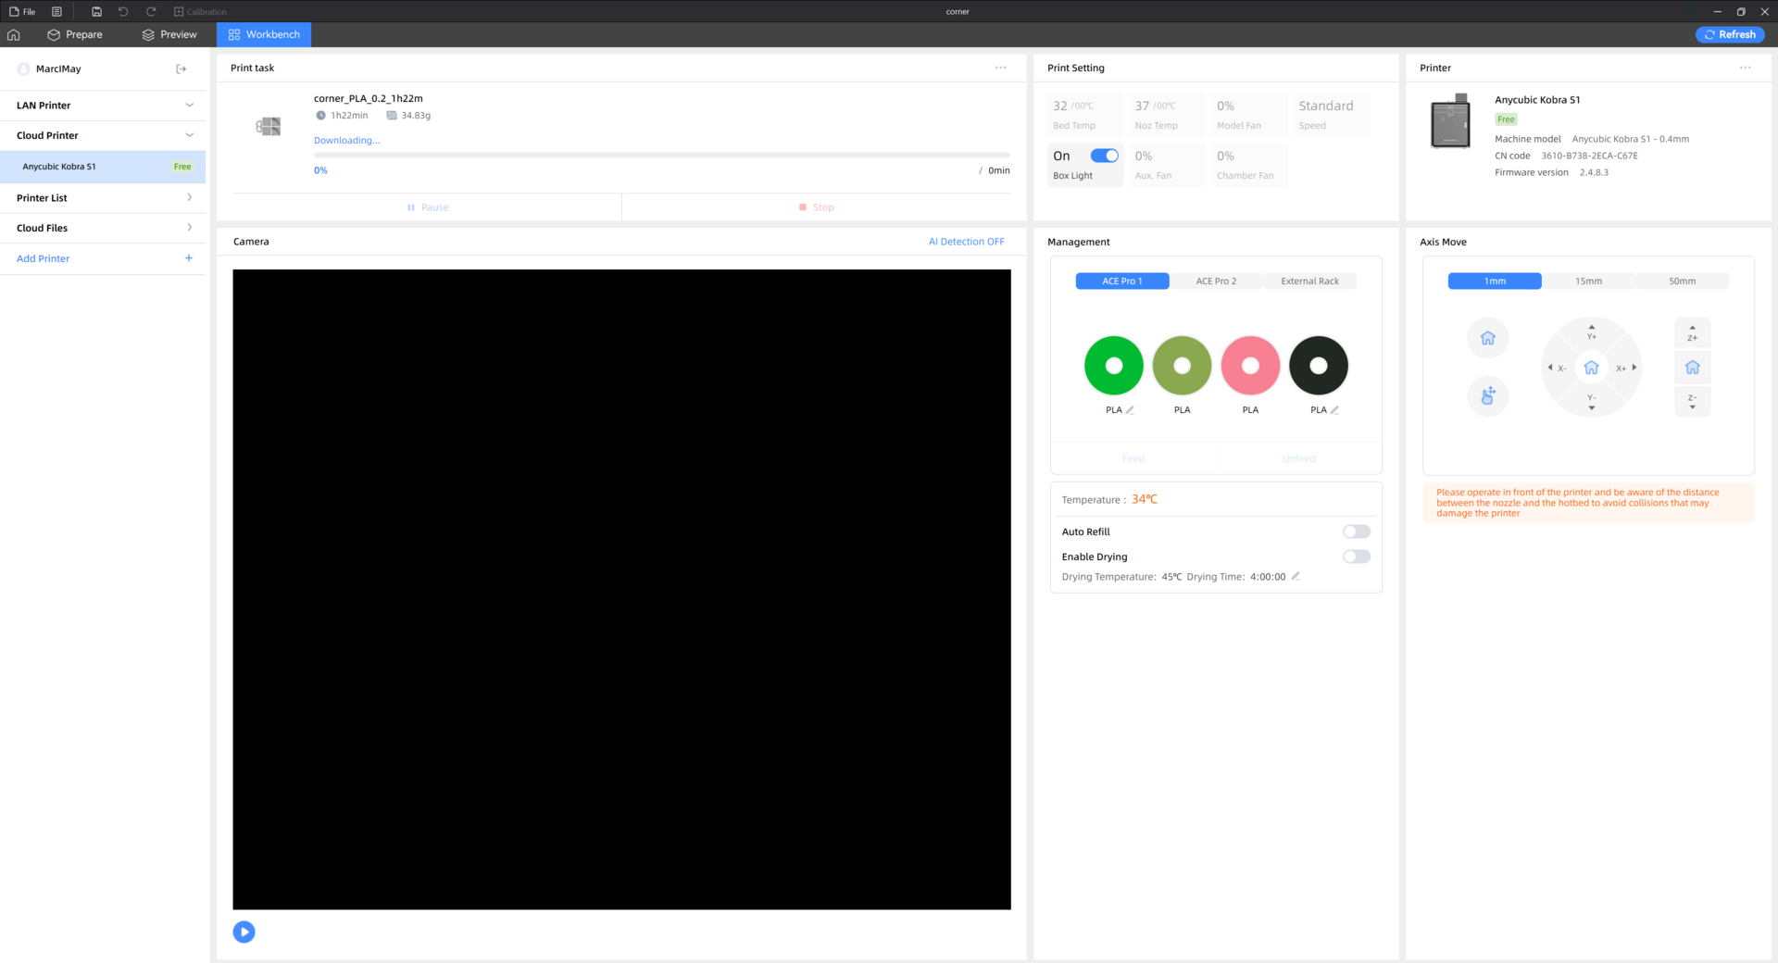Open the Printer List chevron
The height and width of the screenshot is (963, 1778).
pyautogui.click(x=190, y=197)
